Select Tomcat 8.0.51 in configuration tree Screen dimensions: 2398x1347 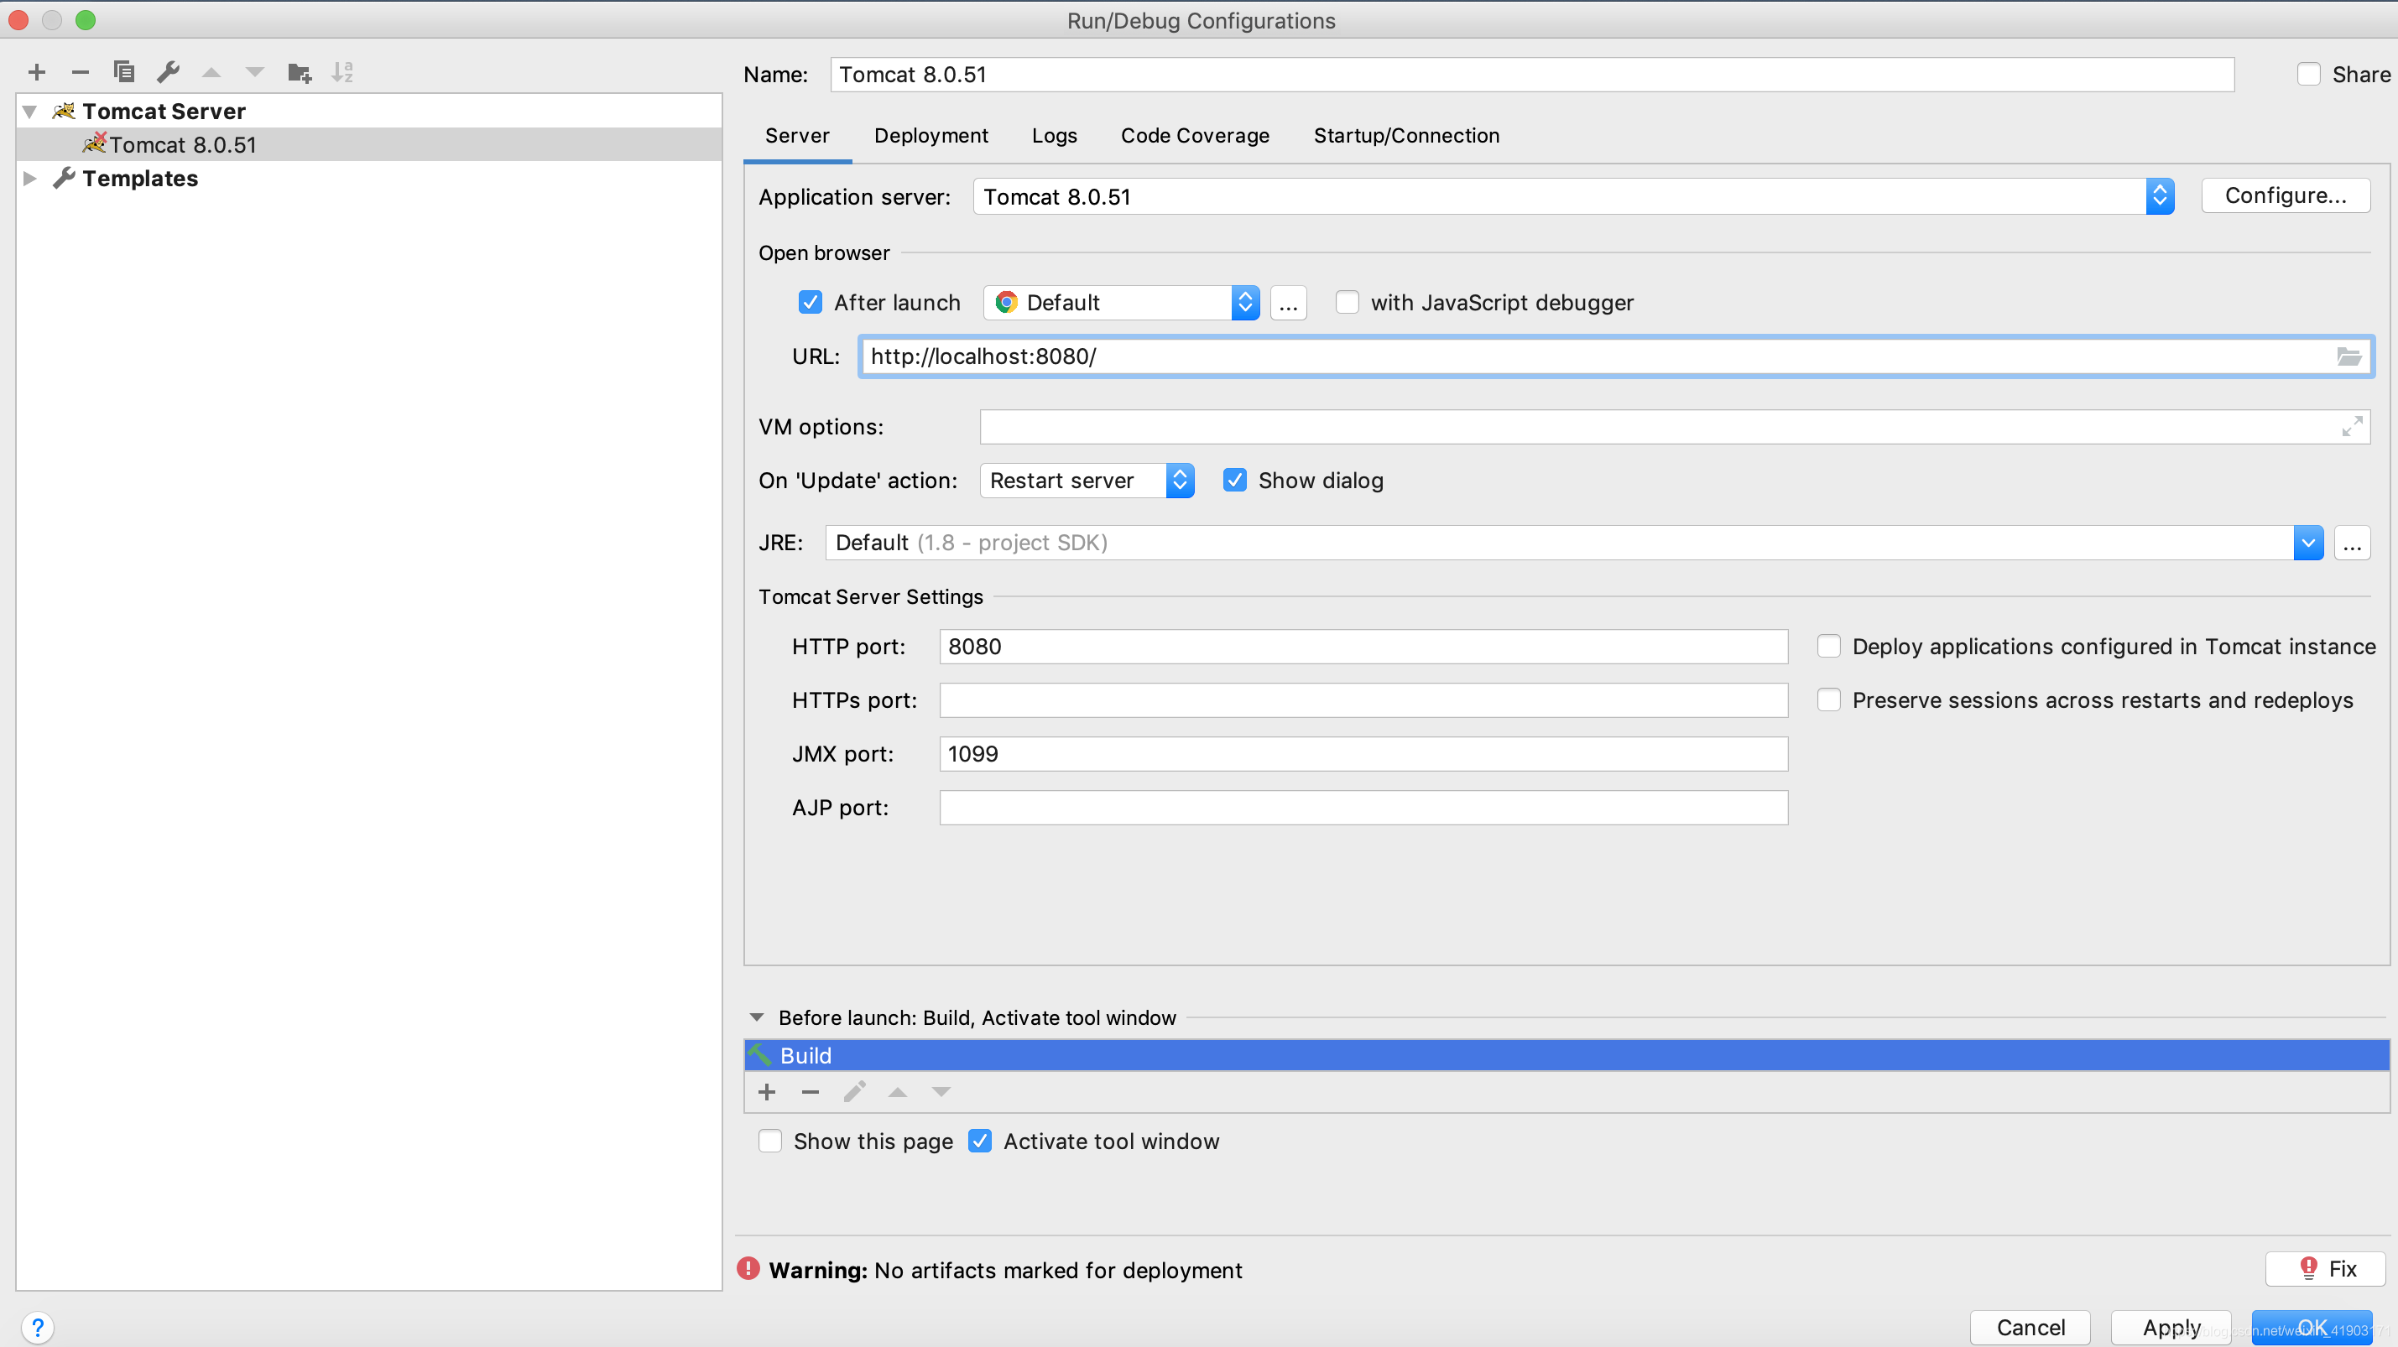click(x=368, y=145)
